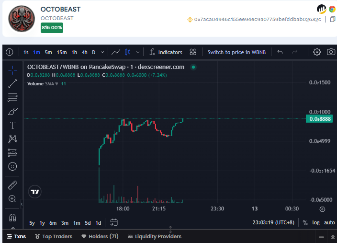Open the chart patterns tool

pos(12,139)
